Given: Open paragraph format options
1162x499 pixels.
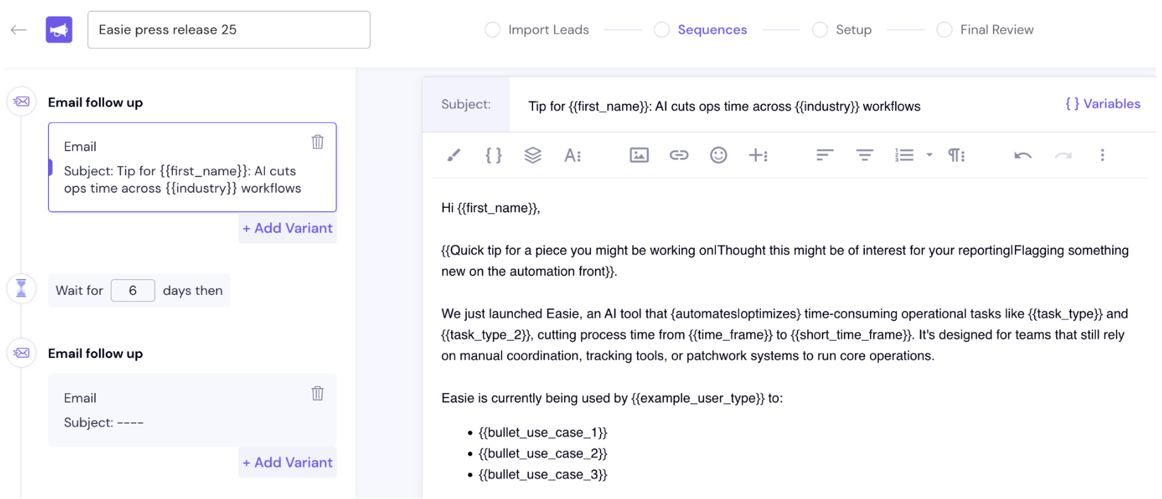Looking at the screenshot, I should tap(956, 155).
